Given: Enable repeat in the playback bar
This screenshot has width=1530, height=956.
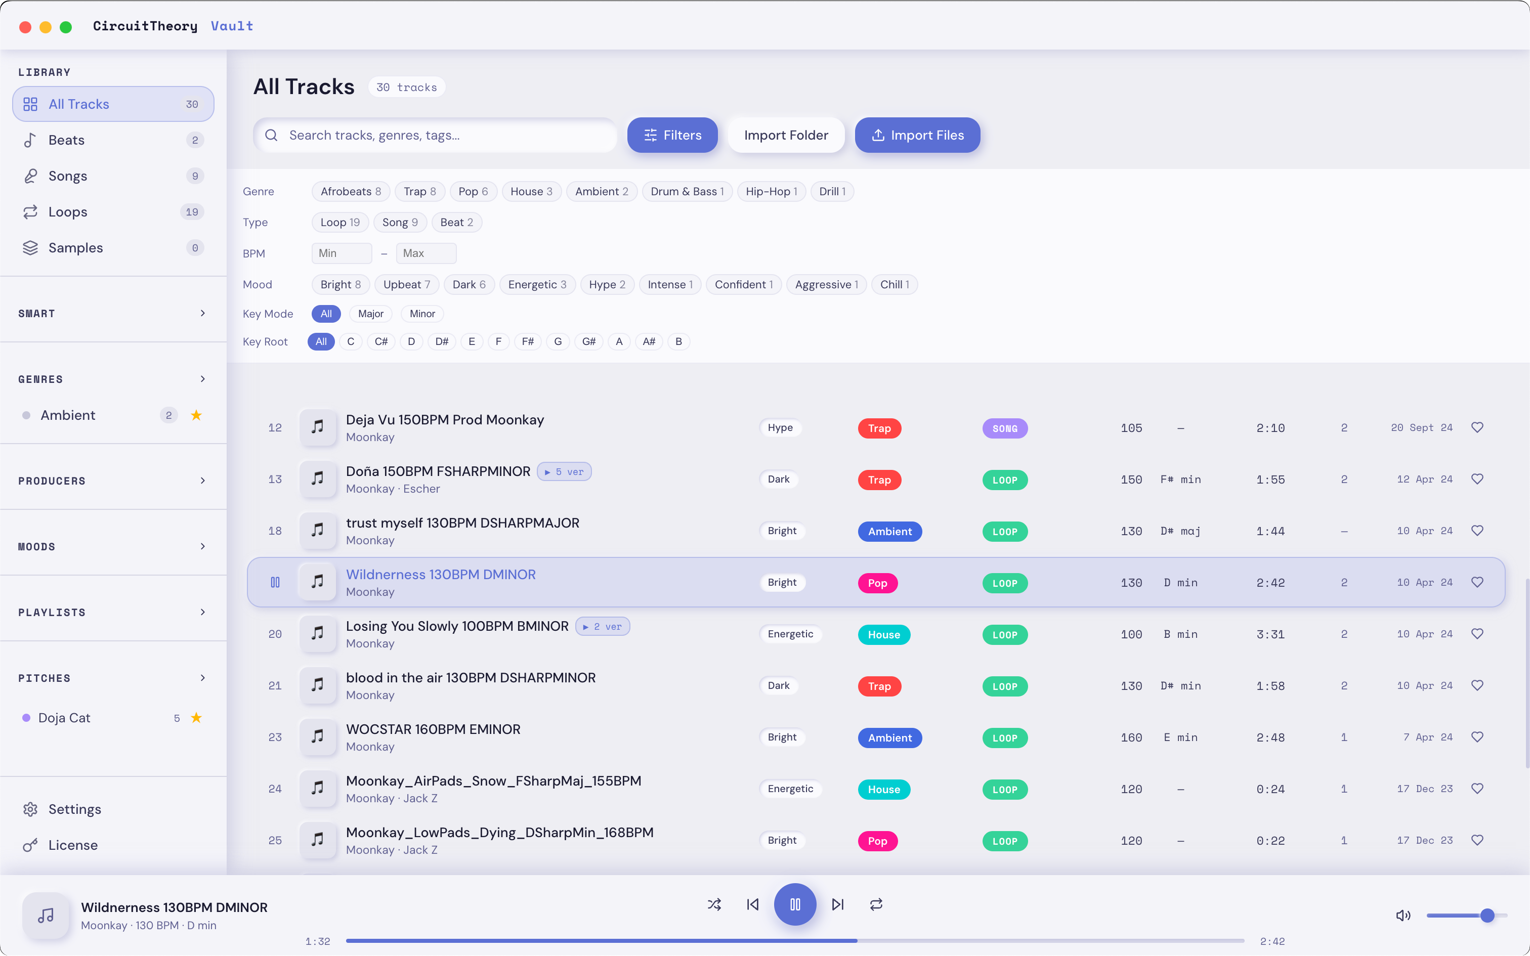Looking at the screenshot, I should [876, 904].
